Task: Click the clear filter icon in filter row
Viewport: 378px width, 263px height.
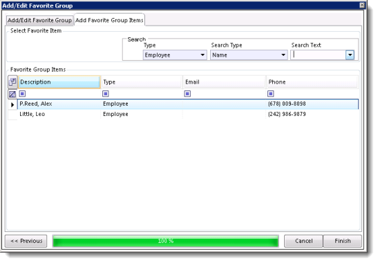Action: [x=12, y=94]
